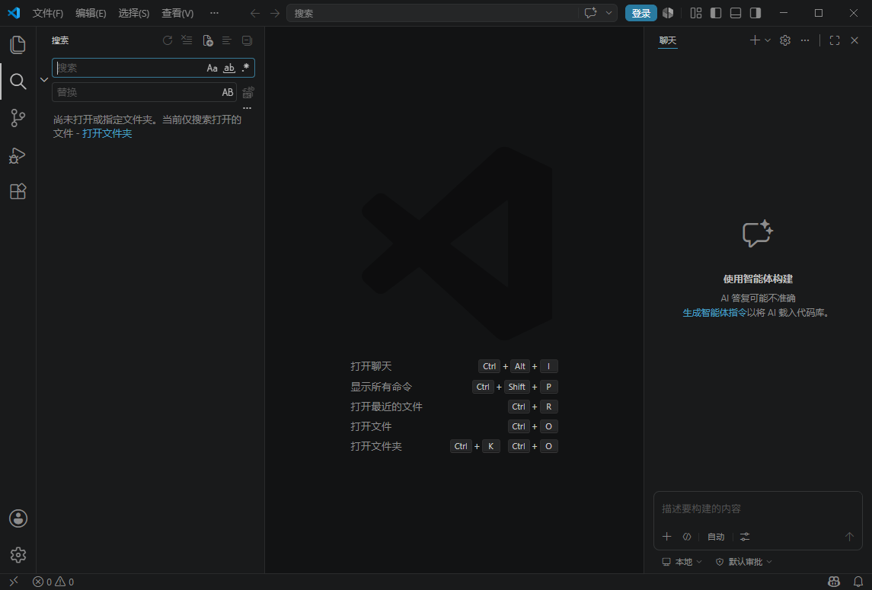Viewport: 872px width, 590px height.
Task: Open the chat icon in title bar
Action: coord(591,13)
